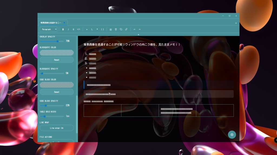Click numbered list item 'bbbbb'
The width and height of the screenshot is (277, 155).
[93, 59]
